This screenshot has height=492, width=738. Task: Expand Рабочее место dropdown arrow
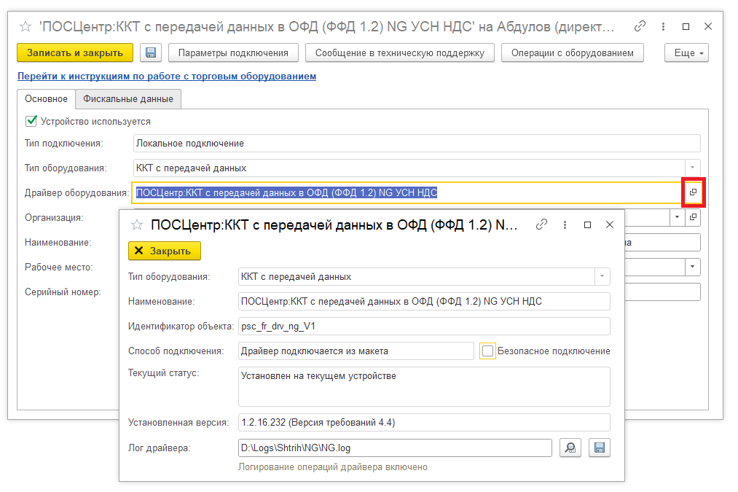coord(692,267)
